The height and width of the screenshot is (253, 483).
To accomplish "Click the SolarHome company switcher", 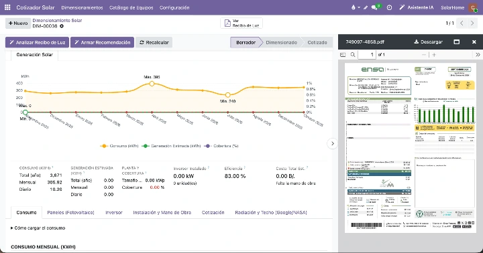I will [452, 7].
